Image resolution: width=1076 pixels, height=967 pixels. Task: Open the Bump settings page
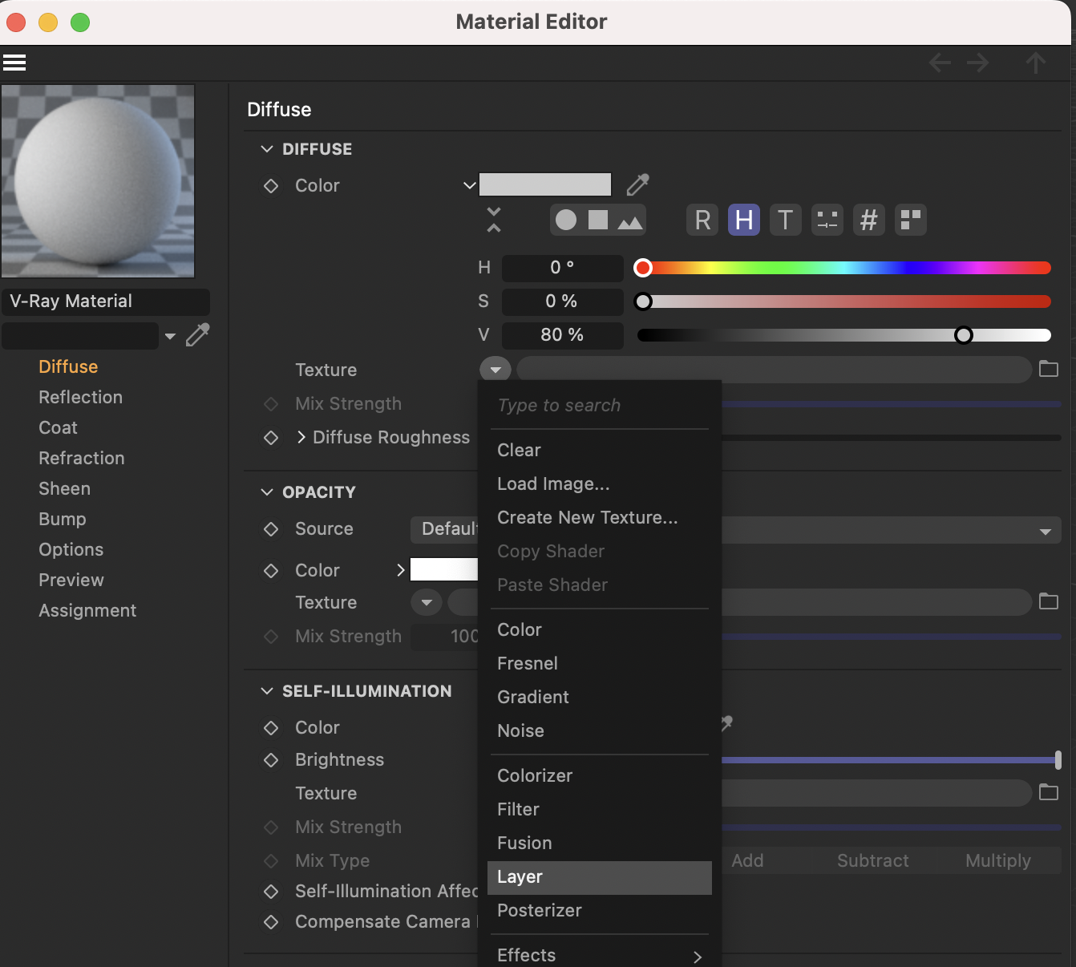pos(63,519)
